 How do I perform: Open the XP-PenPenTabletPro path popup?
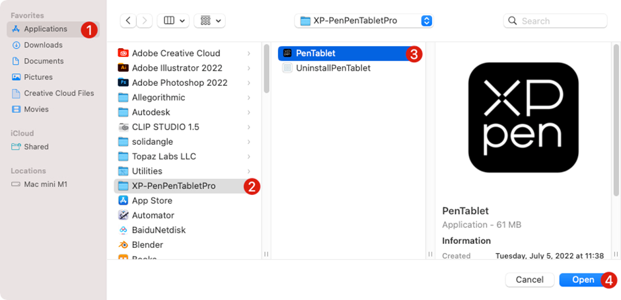364,20
